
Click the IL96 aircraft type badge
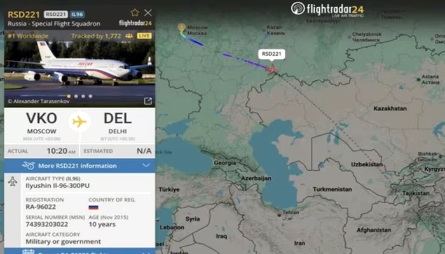pos(77,14)
